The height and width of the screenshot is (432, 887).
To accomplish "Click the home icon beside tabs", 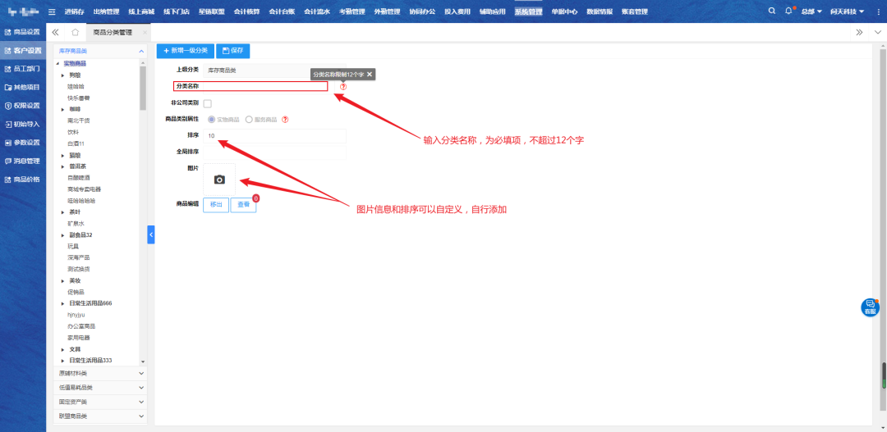I will pyautogui.click(x=75, y=32).
